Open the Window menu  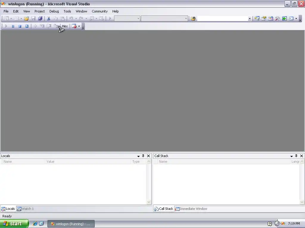coord(82,11)
